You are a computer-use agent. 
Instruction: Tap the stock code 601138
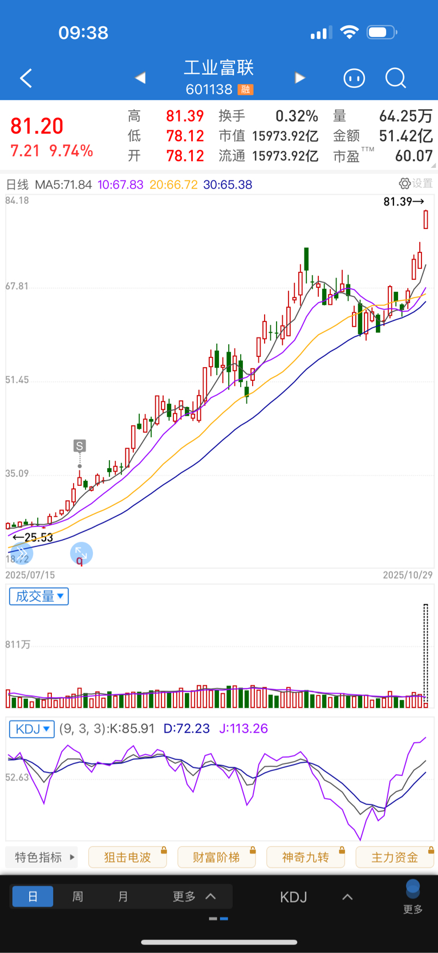click(x=209, y=90)
